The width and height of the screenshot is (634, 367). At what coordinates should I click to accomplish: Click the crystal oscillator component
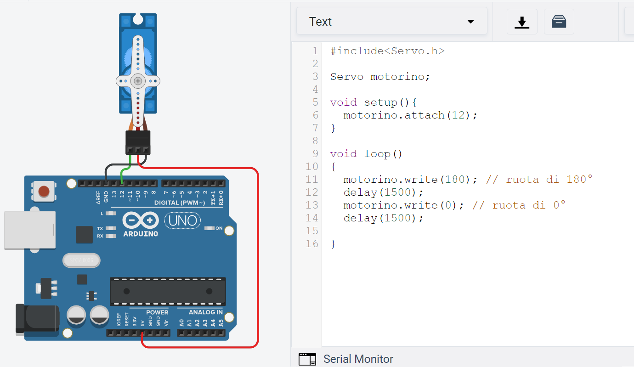tap(81, 260)
